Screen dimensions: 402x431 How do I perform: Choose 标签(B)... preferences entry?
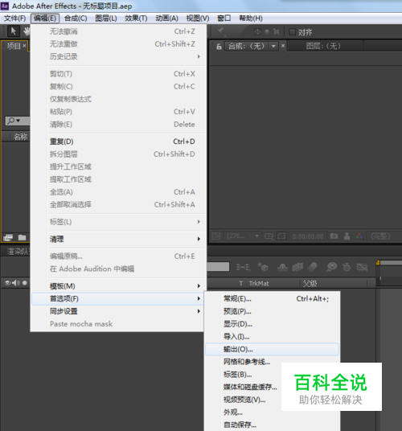point(237,375)
